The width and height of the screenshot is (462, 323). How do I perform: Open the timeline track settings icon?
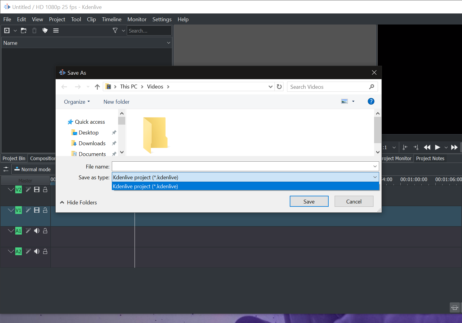(6, 169)
